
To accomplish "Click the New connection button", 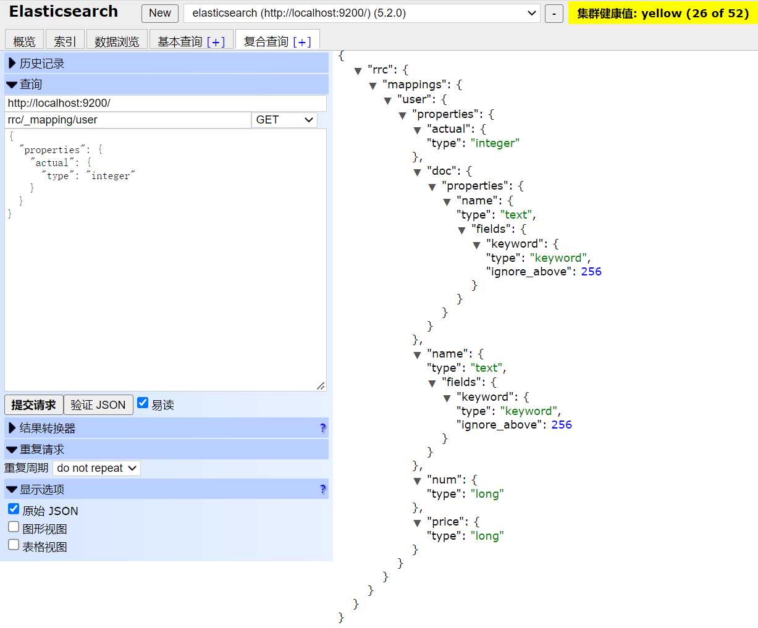I will [160, 13].
